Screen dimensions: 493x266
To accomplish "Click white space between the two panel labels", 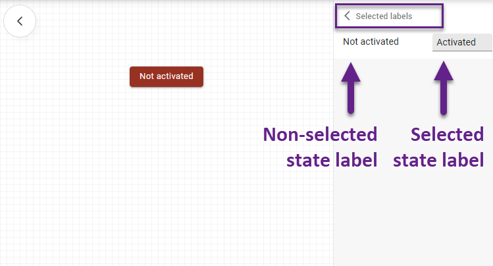I will point(416,42).
